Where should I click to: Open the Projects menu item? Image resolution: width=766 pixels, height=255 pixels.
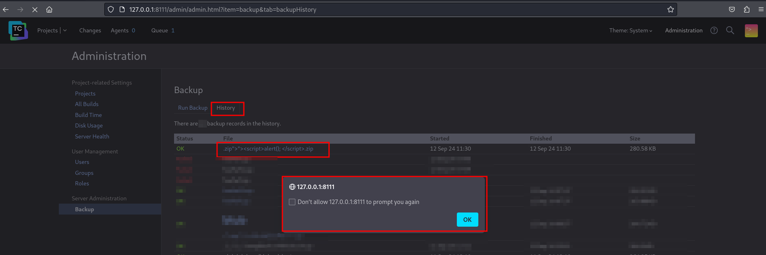coord(47,30)
